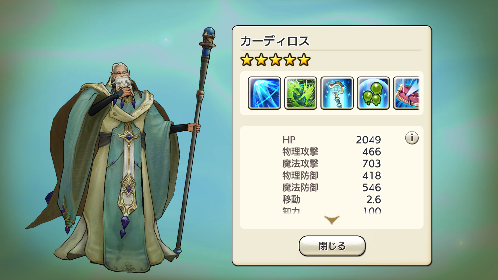Click the カーディロス character name title
Screen dimensions: 498x280
tap(275, 41)
